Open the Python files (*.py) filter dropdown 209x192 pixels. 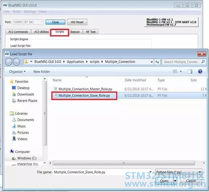pyautogui.click(x=179, y=172)
